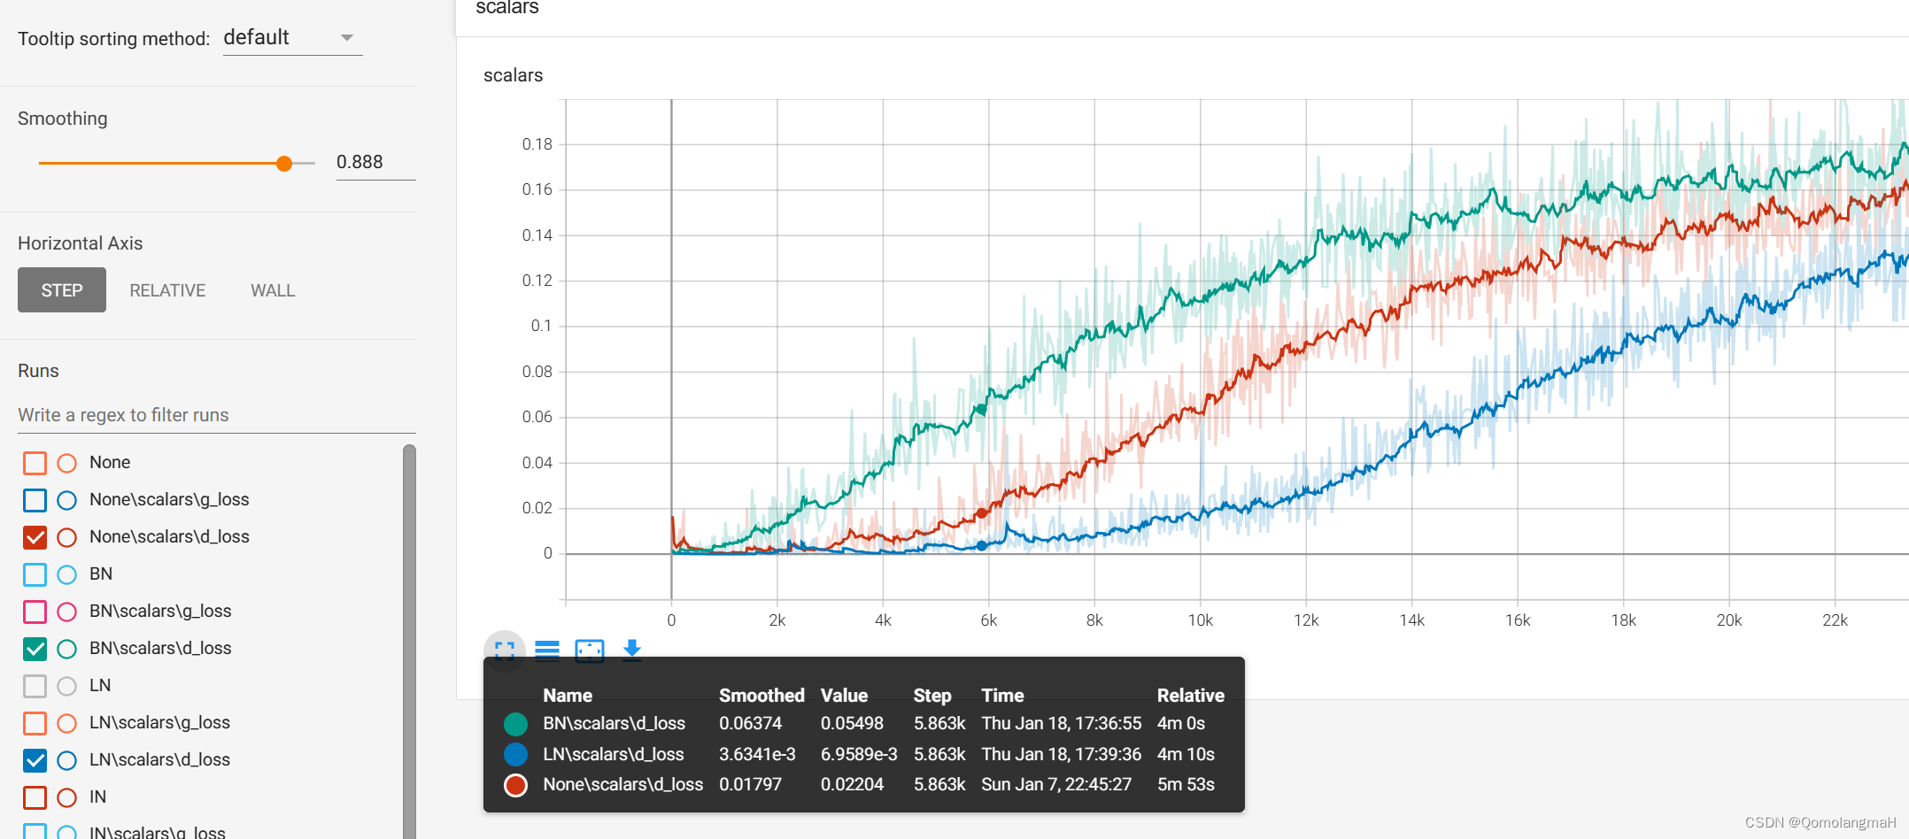Toggle logarithmic y-axis scale on chart
Viewport: 1909px width, 839px height.
click(x=547, y=650)
